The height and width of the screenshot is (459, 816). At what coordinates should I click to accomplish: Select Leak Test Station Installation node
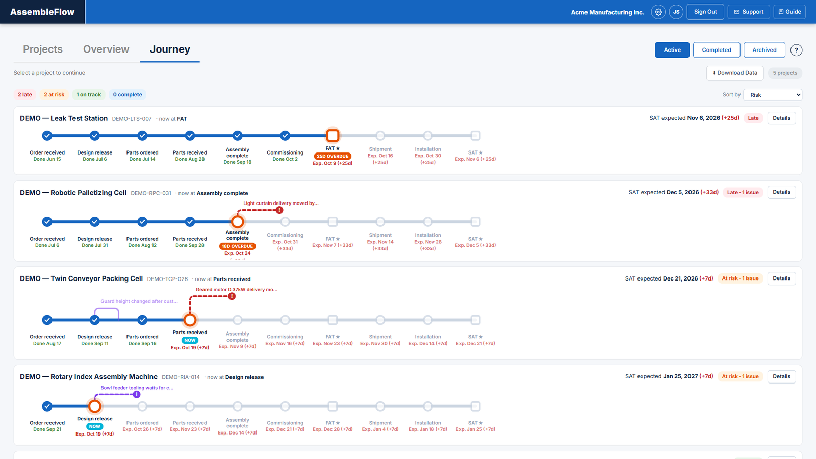pyautogui.click(x=428, y=136)
